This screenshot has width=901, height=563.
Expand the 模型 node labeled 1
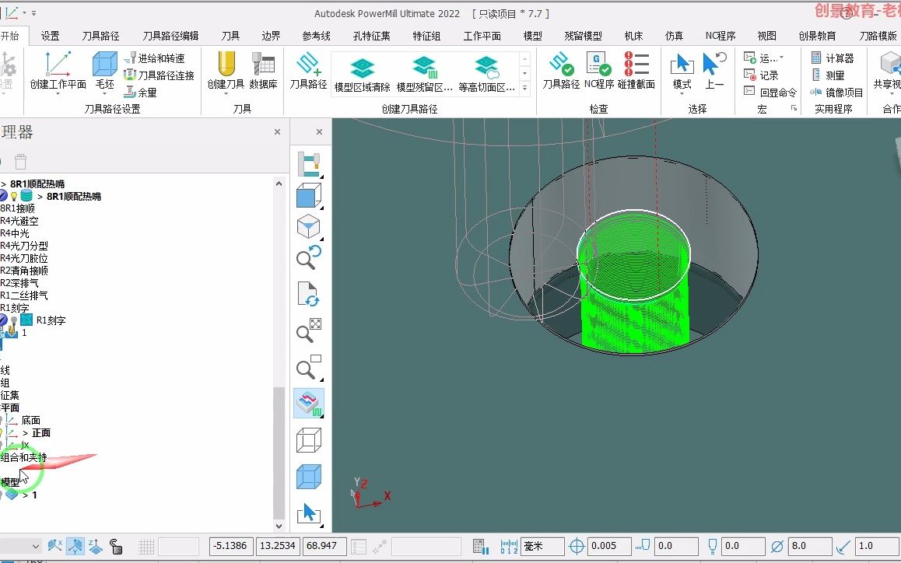[x=26, y=495]
